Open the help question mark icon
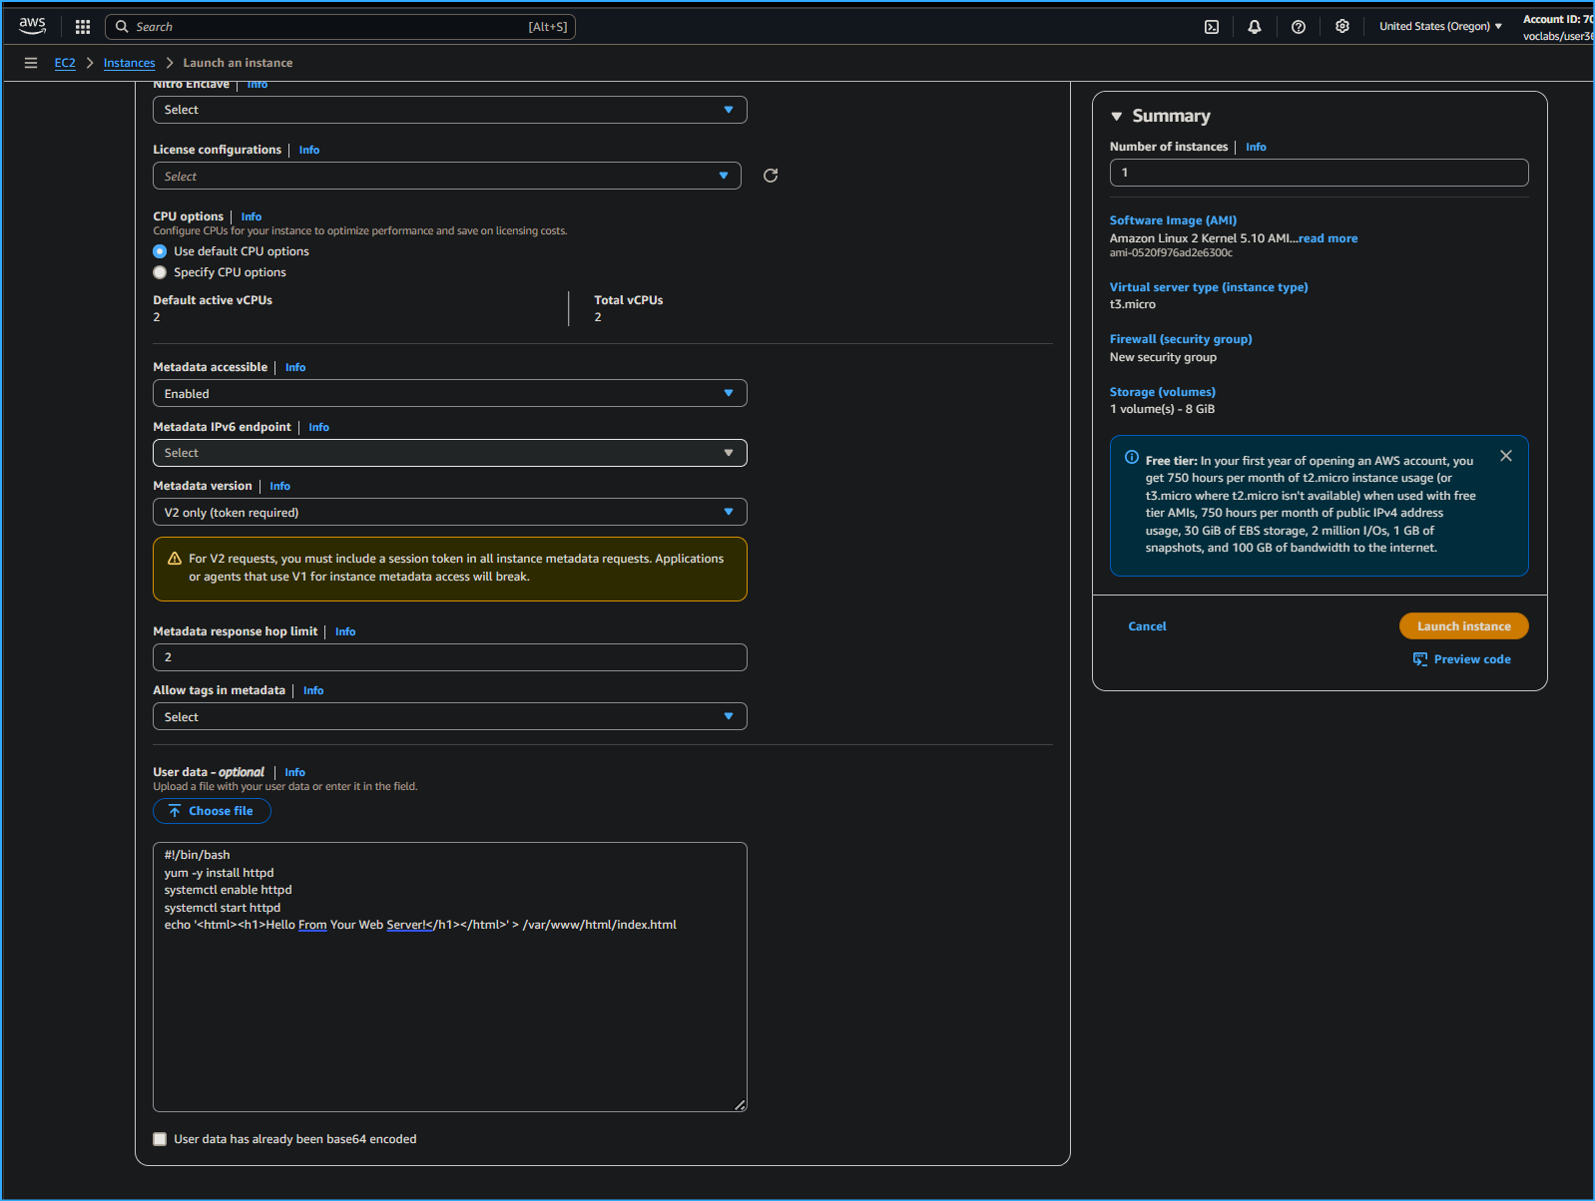The image size is (1595, 1201). pyautogui.click(x=1299, y=27)
